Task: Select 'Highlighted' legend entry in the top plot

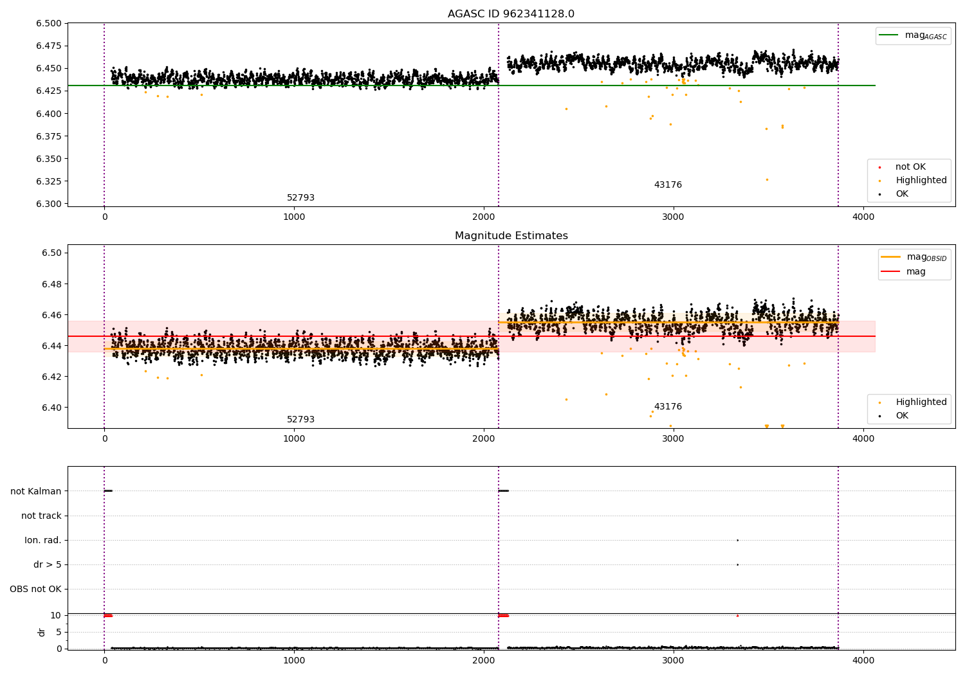Action: [913, 181]
